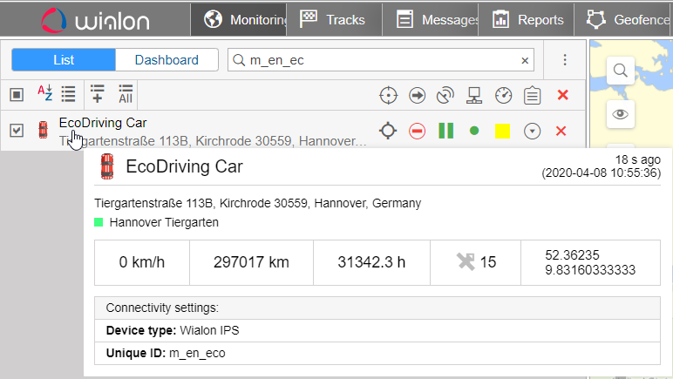Image resolution: width=673 pixels, height=379 pixels.
Task: Clear the search field text
Action: 525,61
